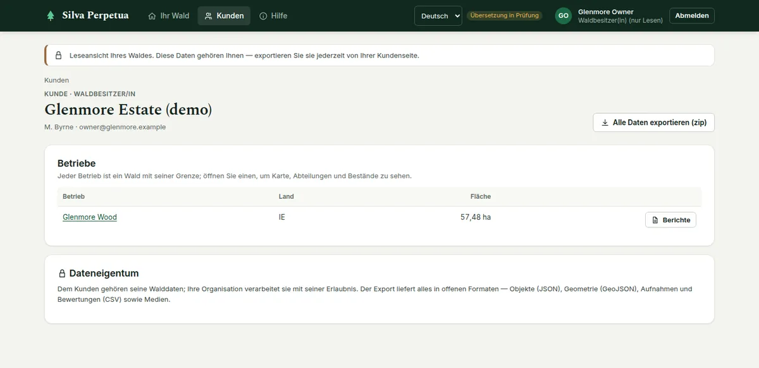Open the Ihr Wald navigation tab
Screen dimensions: 759x368
tap(168, 16)
